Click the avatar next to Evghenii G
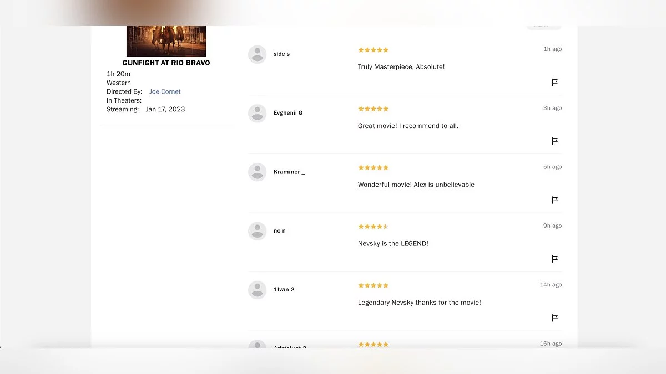Screen dimensions: 666x374 pyautogui.click(x=257, y=113)
